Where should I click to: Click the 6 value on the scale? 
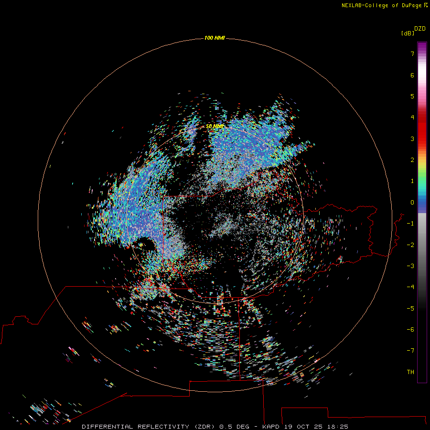(412, 75)
